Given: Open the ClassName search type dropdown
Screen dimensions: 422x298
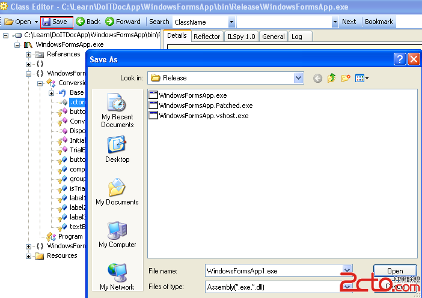Looking at the screenshot, I should pos(231,22).
